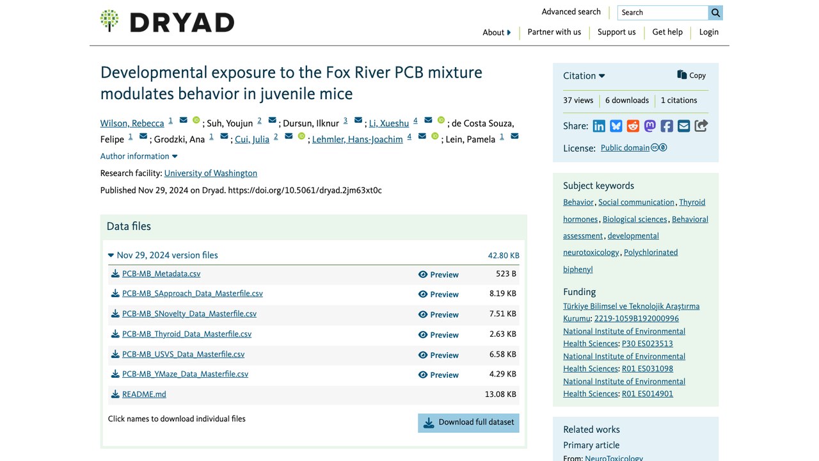
Task: Expand Author information details
Action: click(139, 156)
